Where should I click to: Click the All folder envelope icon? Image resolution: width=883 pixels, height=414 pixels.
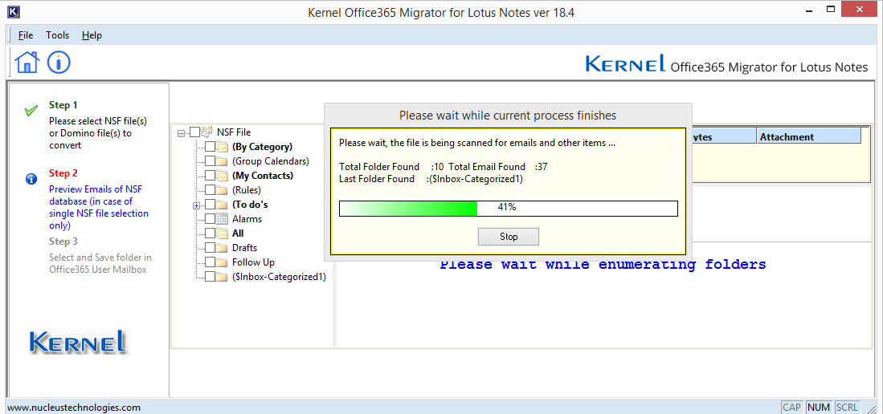pyautogui.click(x=223, y=233)
